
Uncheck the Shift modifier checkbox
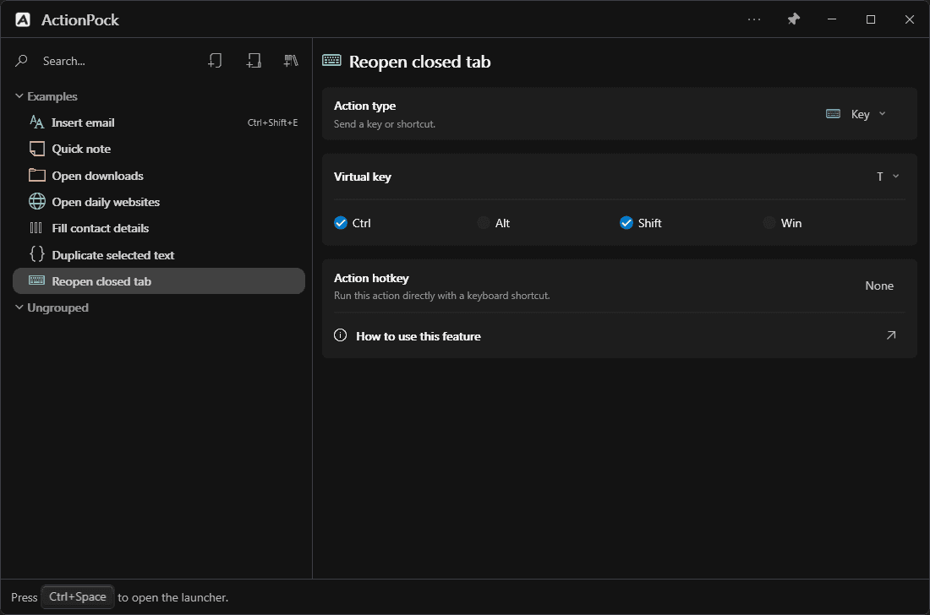pyautogui.click(x=626, y=223)
